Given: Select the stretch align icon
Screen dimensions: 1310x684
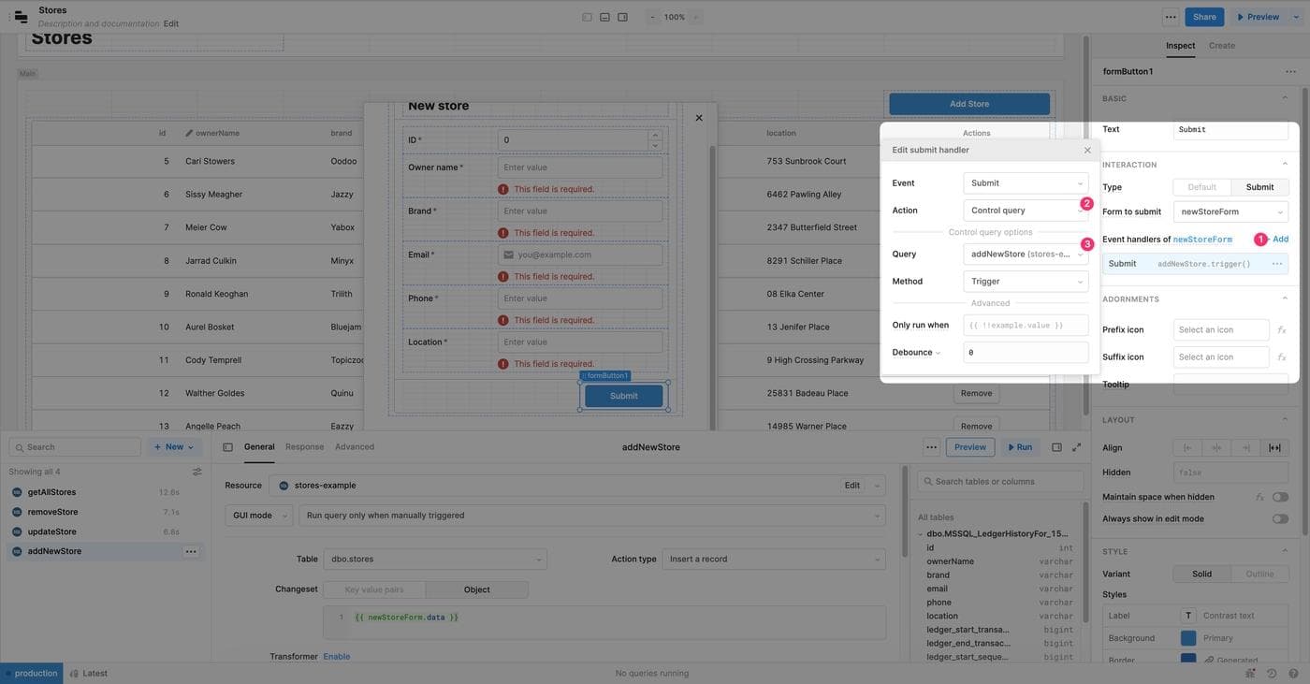Looking at the screenshot, I should (x=1274, y=447).
